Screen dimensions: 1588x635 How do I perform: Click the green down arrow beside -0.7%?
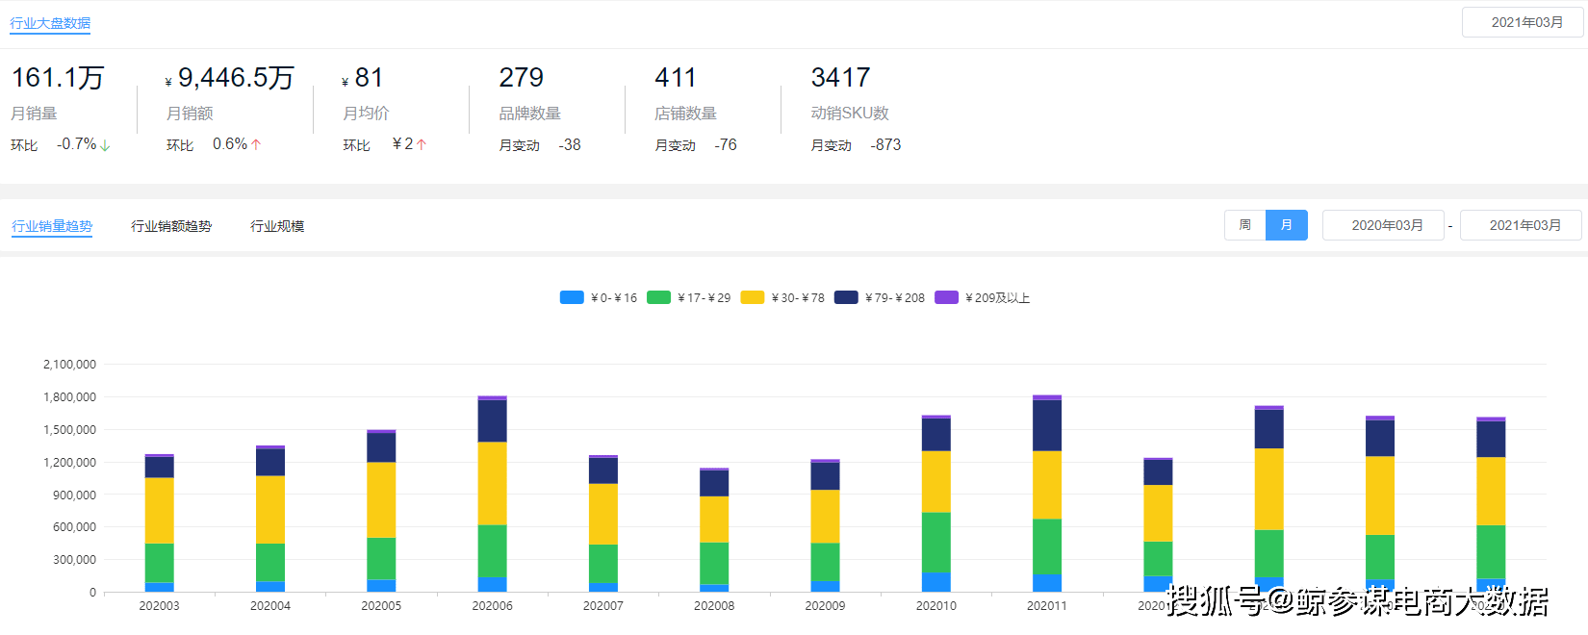(x=105, y=145)
